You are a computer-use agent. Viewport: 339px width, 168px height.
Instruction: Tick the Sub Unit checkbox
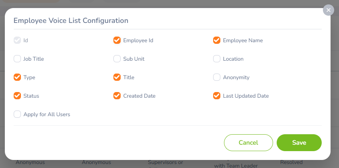(117, 59)
